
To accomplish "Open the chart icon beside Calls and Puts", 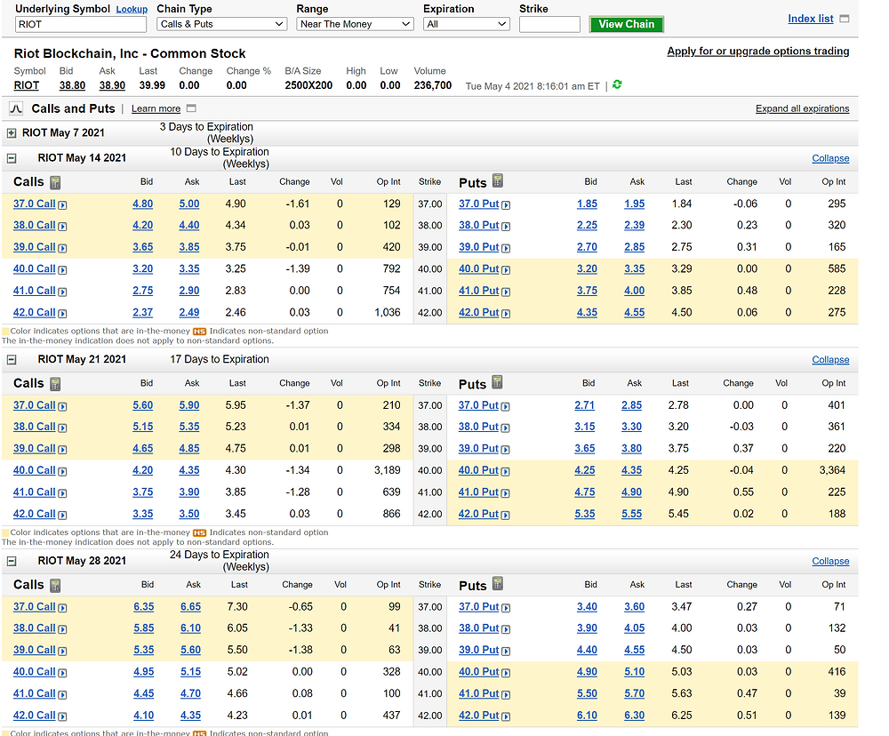I will click(x=16, y=108).
